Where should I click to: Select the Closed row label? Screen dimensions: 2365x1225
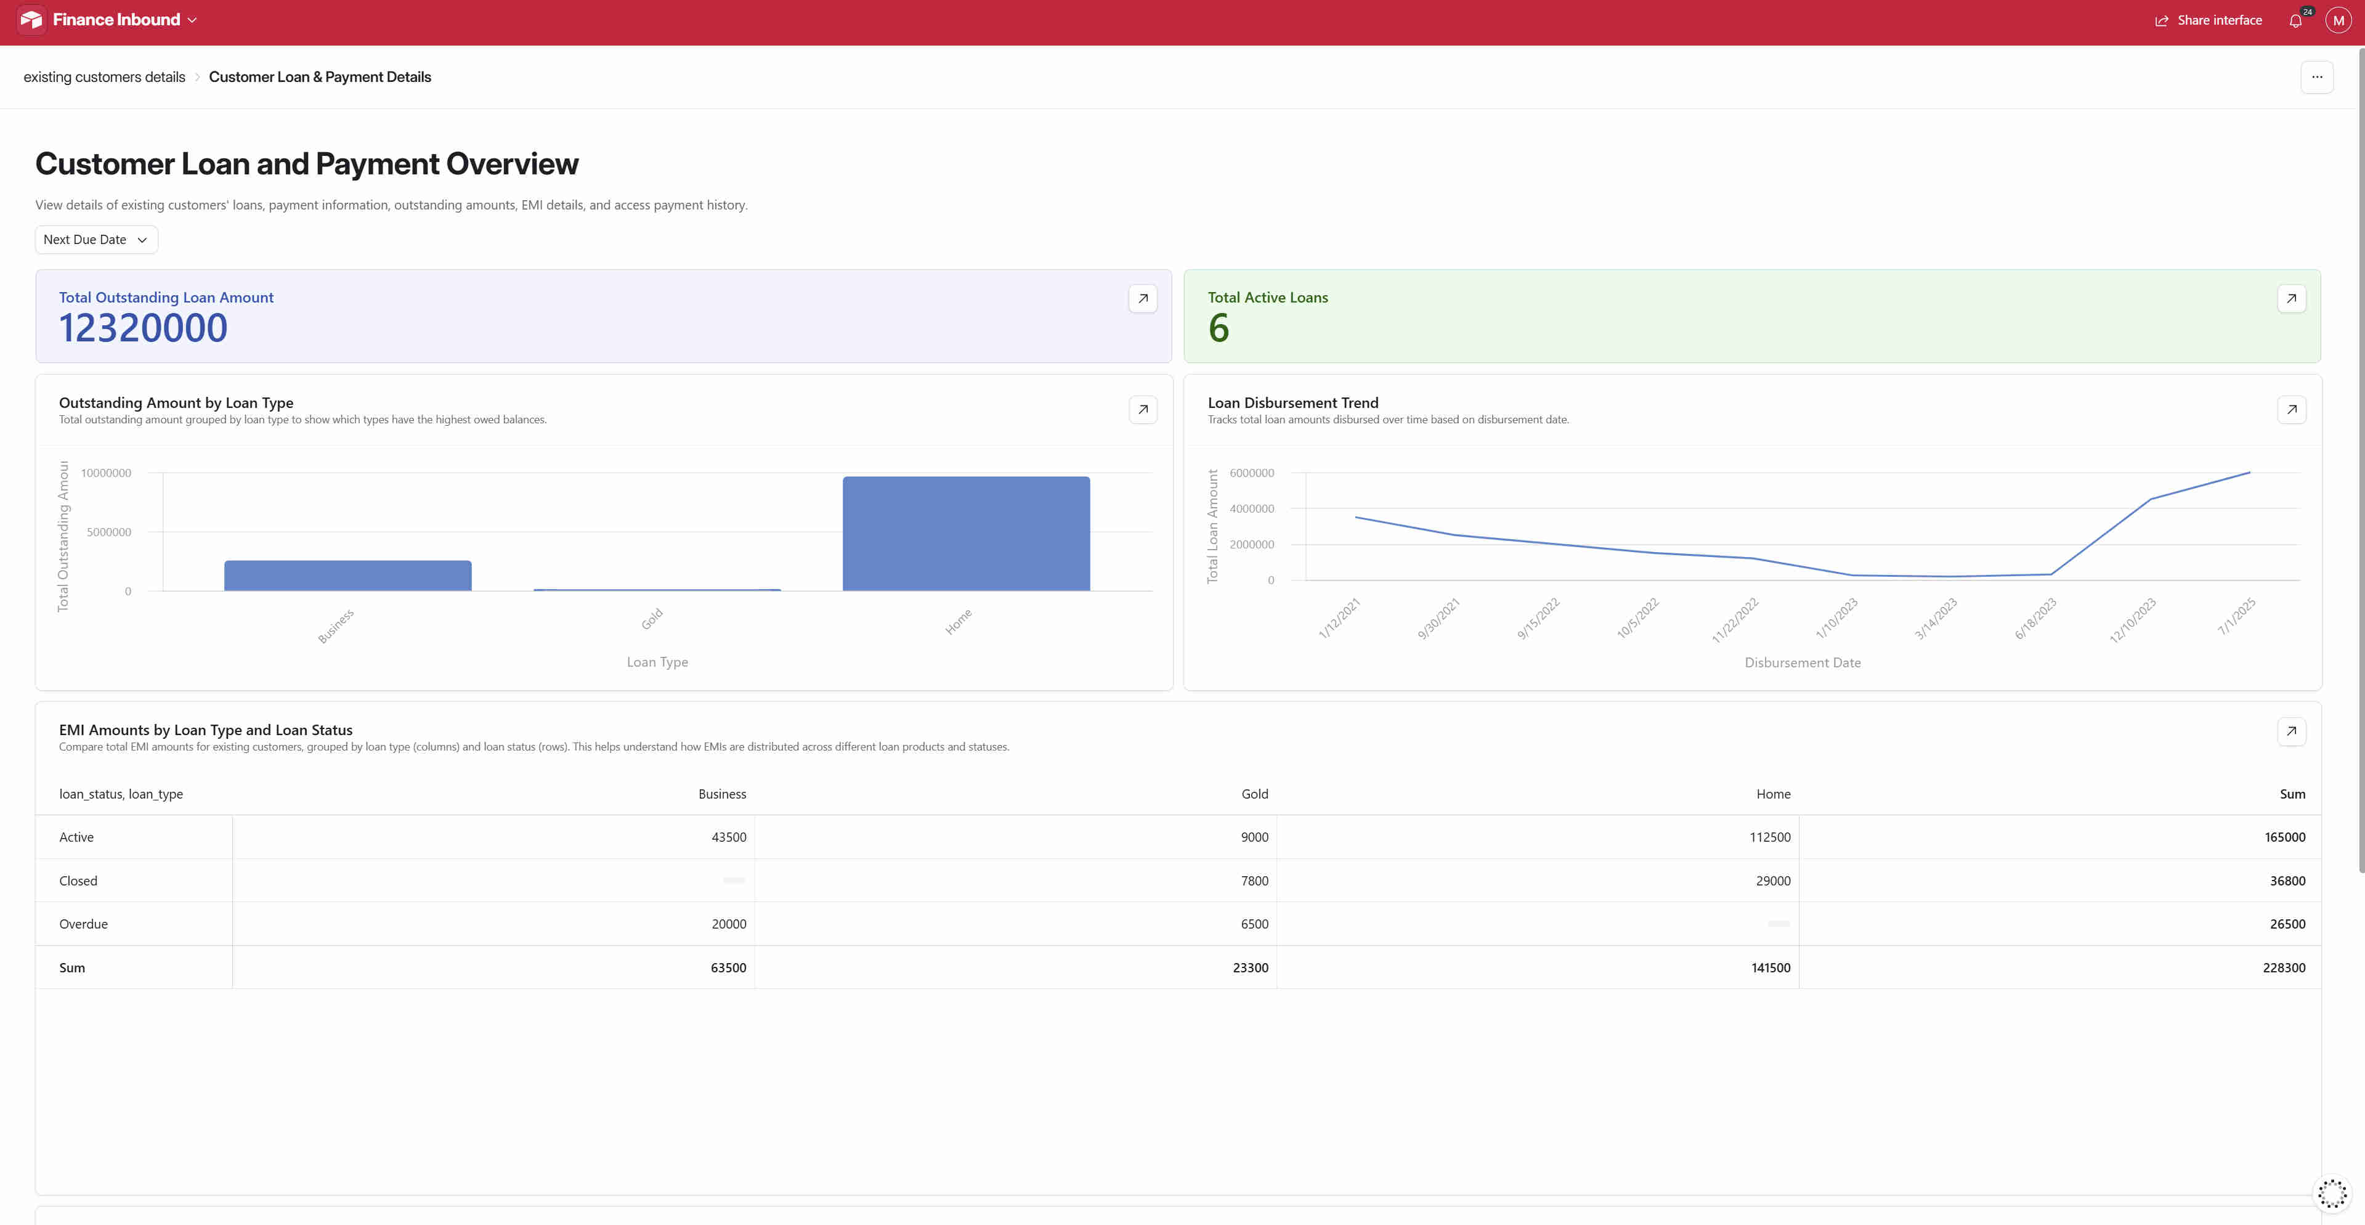[x=78, y=881]
